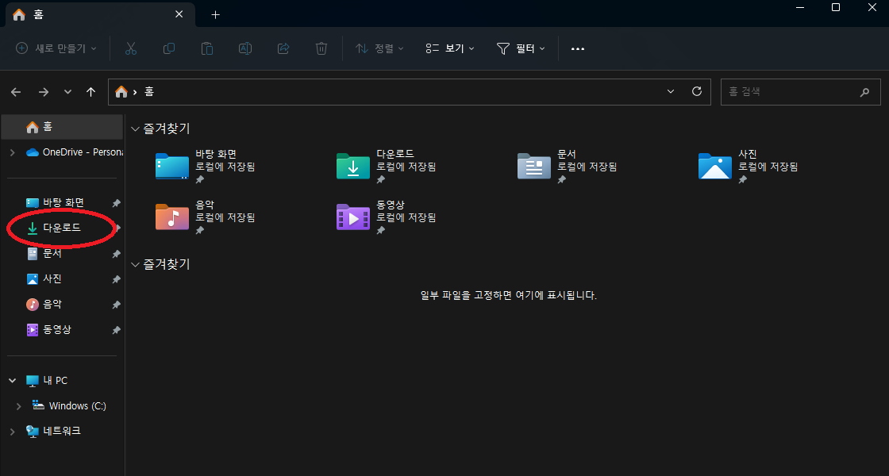Open the See more (...) toolbar menu
Image resolution: width=889 pixels, height=476 pixels.
point(577,48)
